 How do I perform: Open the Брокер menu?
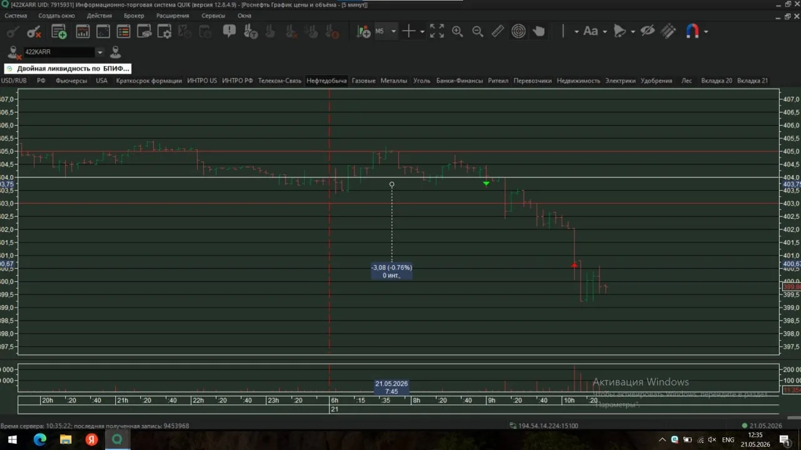134,16
